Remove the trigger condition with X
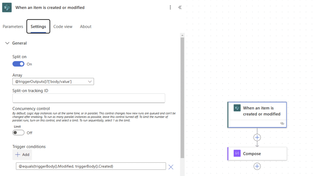The image size is (316, 176). pos(171,167)
